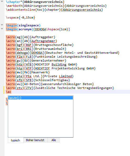Click the word 'Bruttogeschossfläche'
The image size is (130, 156).
point(53,45)
